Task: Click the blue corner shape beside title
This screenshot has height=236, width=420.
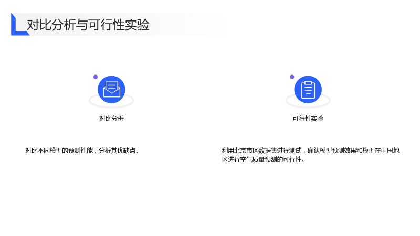Action: click(x=19, y=24)
